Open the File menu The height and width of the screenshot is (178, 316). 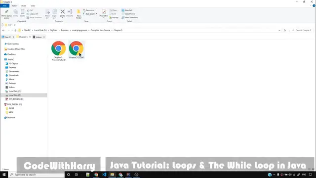[4, 6]
